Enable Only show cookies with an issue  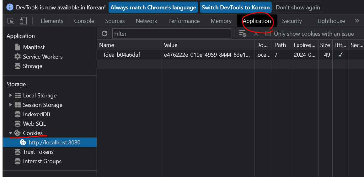tap(268, 34)
